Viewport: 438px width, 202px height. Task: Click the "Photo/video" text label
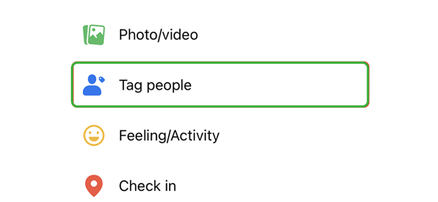point(158,35)
